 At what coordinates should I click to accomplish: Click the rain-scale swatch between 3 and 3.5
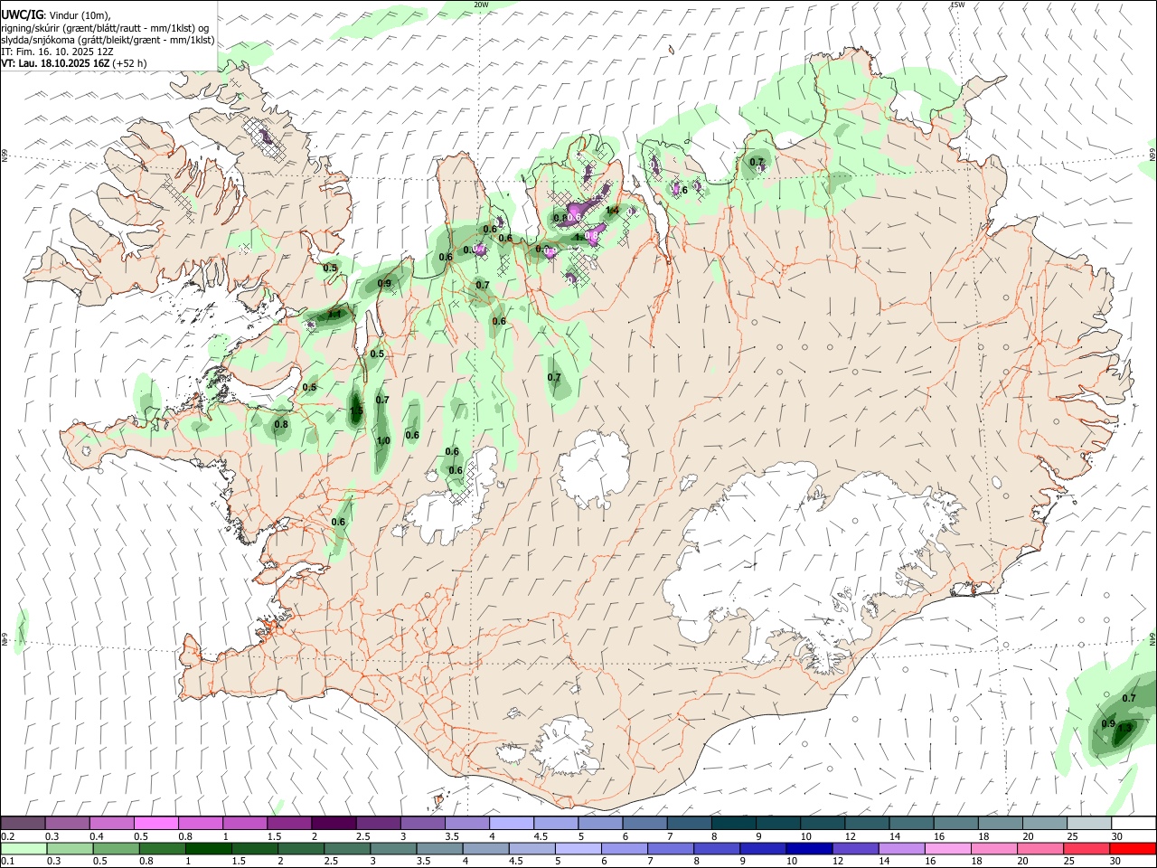[392, 848]
